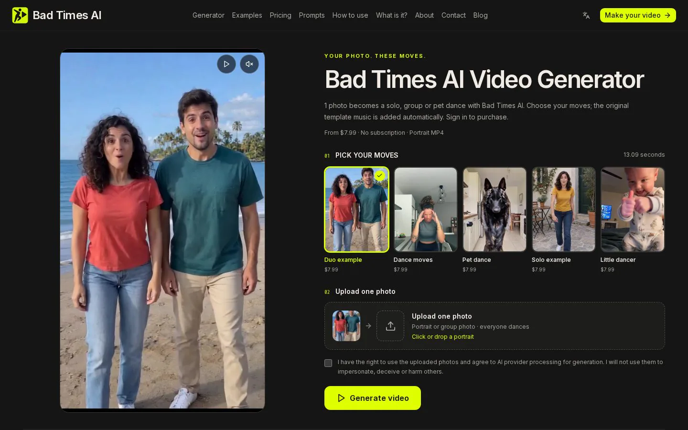Open the language translate icon
This screenshot has height=430, width=688.
(586, 15)
